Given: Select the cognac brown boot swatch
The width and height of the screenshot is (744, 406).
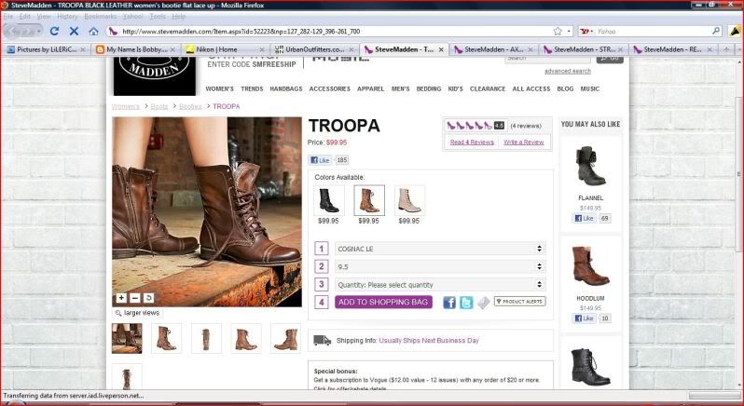Looking at the screenshot, I should pyautogui.click(x=368, y=200).
